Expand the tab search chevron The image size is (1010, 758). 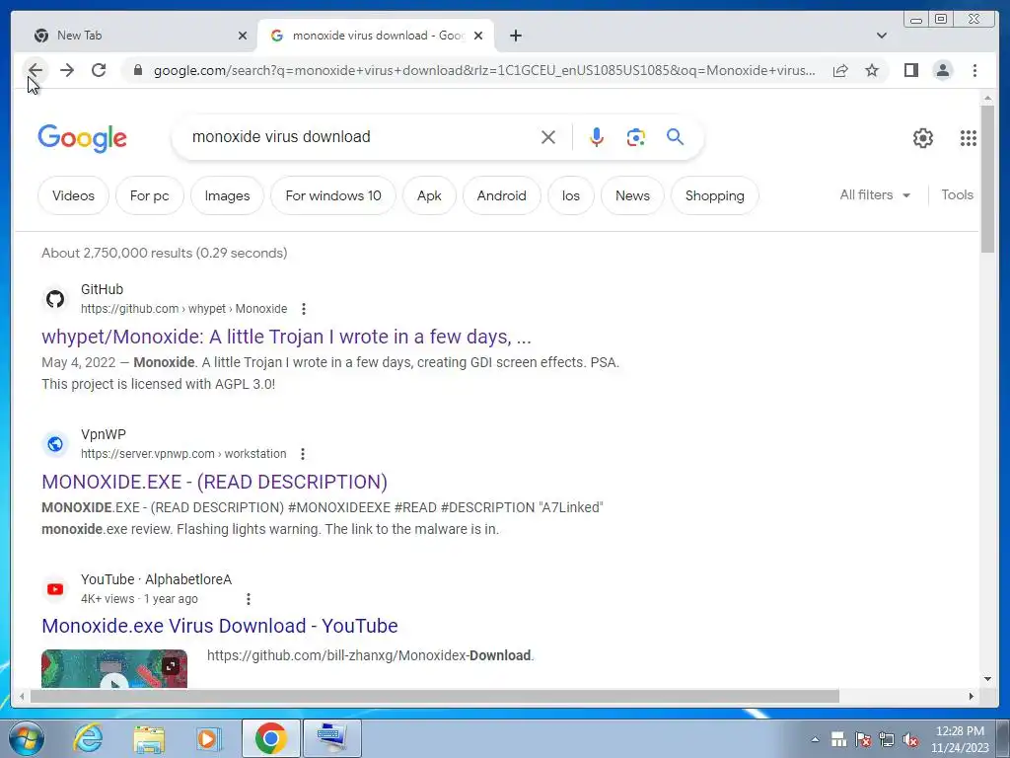[881, 36]
